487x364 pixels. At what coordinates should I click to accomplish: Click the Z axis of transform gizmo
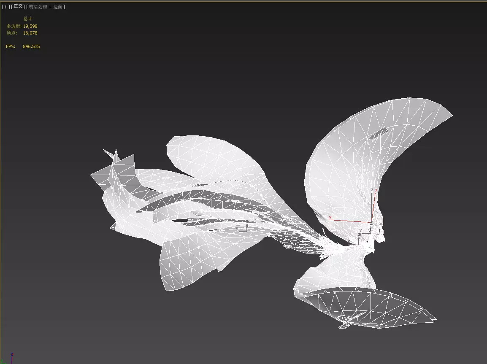[372, 206]
